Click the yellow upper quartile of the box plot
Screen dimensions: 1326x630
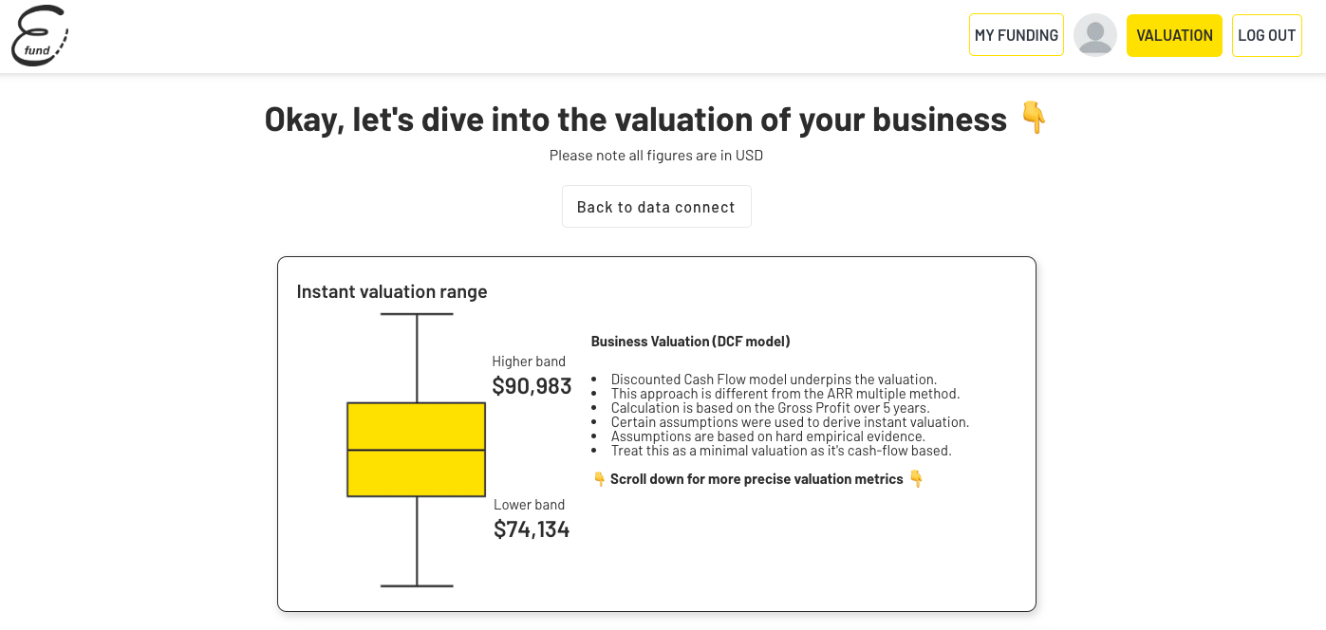click(x=416, y=428)
